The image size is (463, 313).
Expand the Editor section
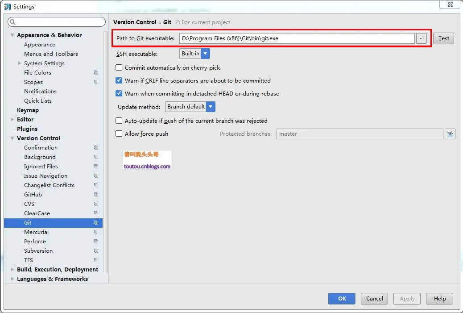(12, 119)
